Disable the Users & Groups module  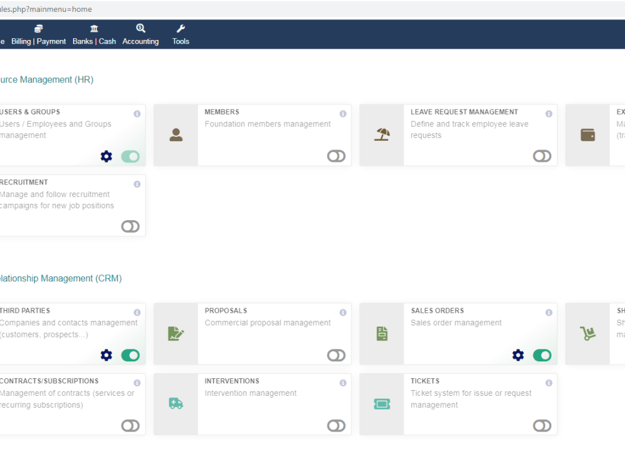tap(130, 156)
